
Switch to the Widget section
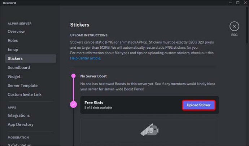14,76
